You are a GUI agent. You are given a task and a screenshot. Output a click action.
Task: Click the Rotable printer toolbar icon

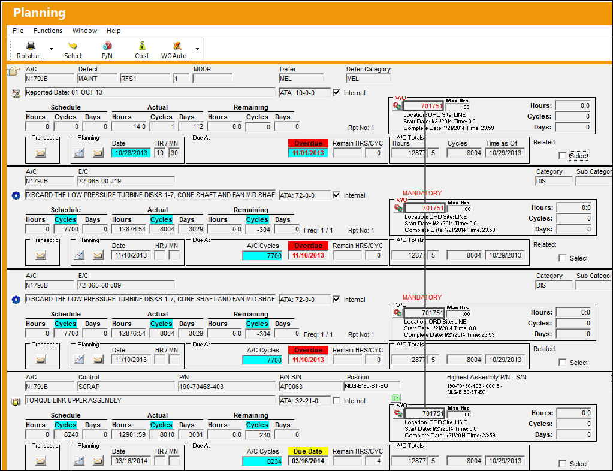tap(31, 46)
